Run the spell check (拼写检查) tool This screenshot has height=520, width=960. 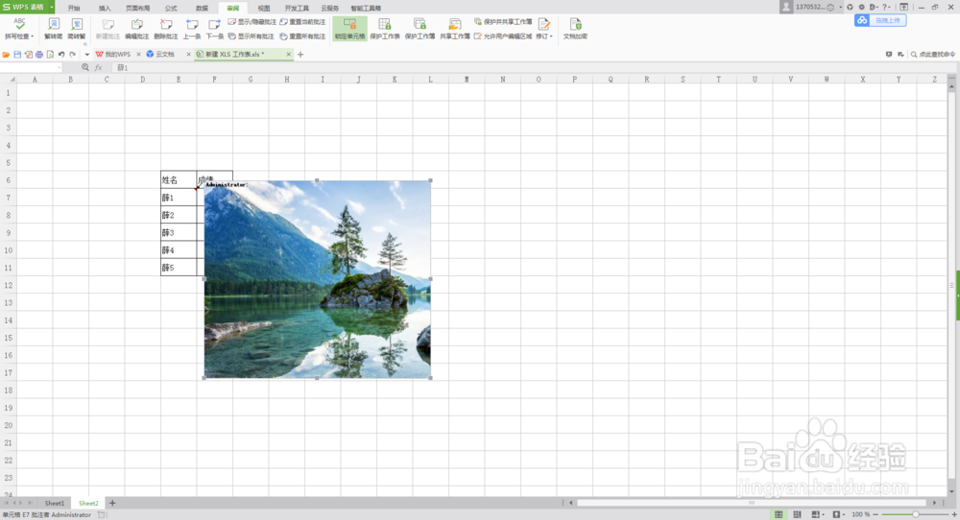click(19, 29)
